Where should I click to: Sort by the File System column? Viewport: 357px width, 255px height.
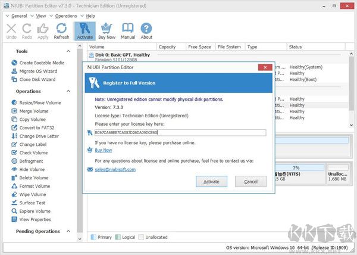point(230,46)
